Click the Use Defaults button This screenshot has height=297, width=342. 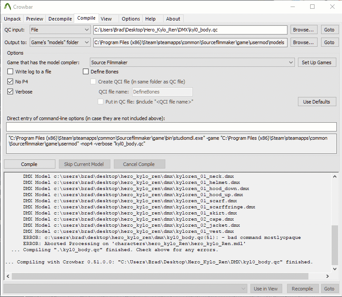[x=317, y=102]
